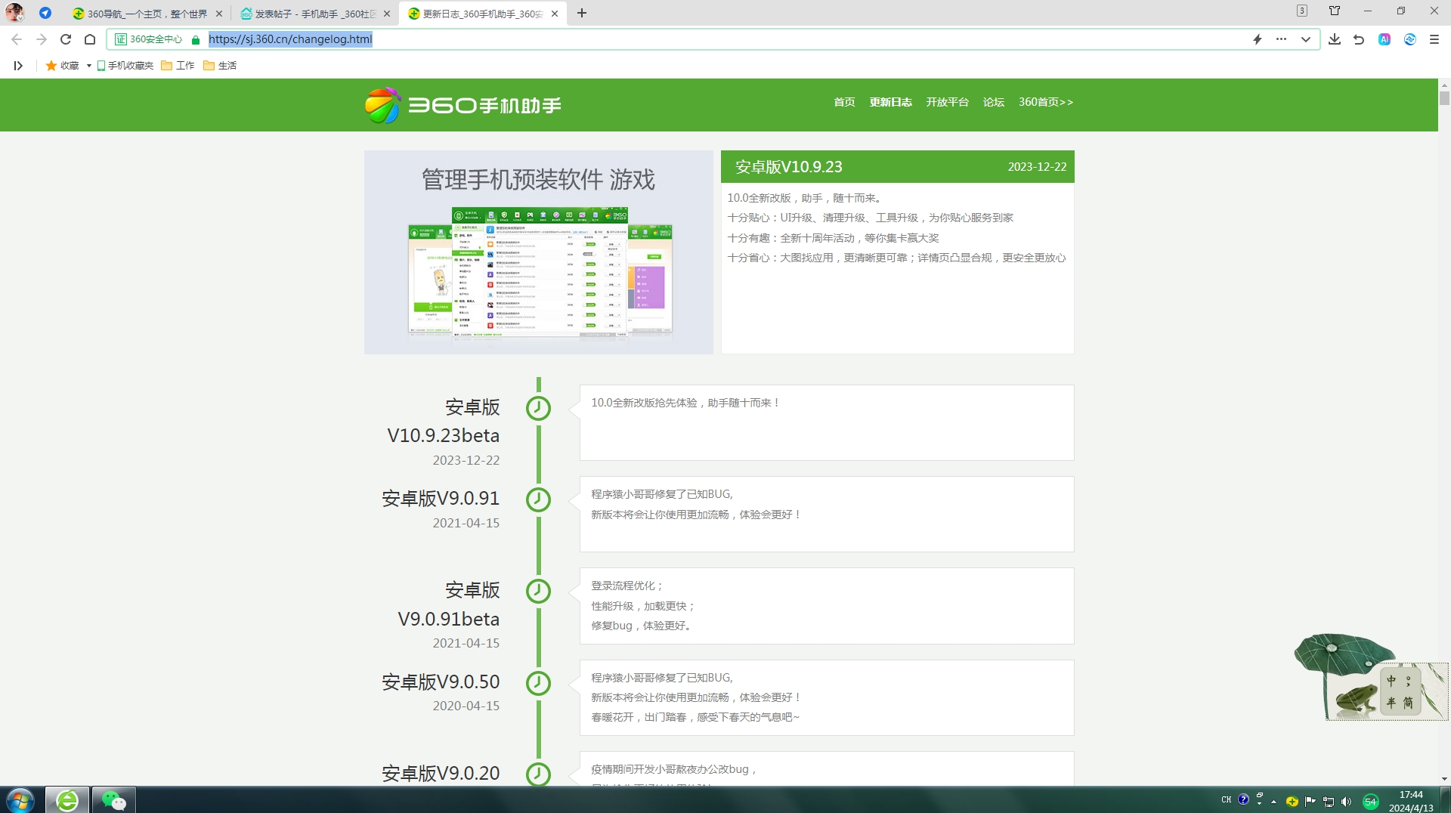Screen dimensions: 1451x813
Task: Click the CH language indicator in tray
Action: click(x=1226, y=799)
